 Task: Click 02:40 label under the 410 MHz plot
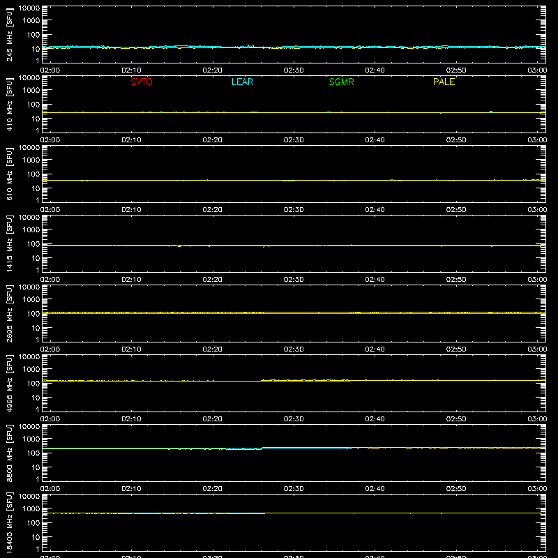[x=375, y=140]
